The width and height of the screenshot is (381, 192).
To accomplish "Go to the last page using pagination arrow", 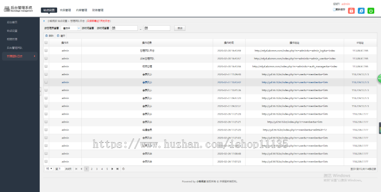I will pyautogui.click(x=117, y=169).
